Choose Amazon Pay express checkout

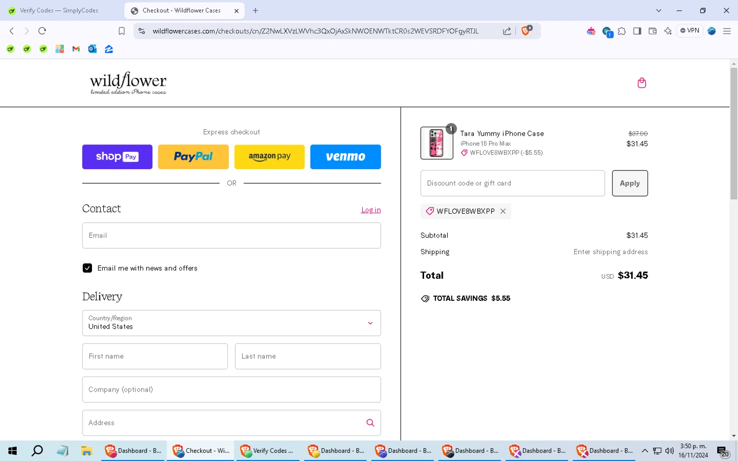[269, 157]
